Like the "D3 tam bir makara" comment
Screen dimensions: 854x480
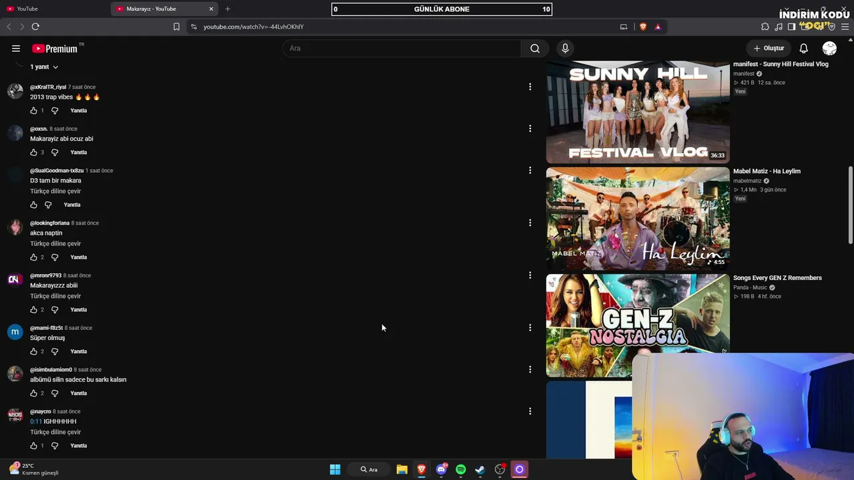[x=34, y=205]
